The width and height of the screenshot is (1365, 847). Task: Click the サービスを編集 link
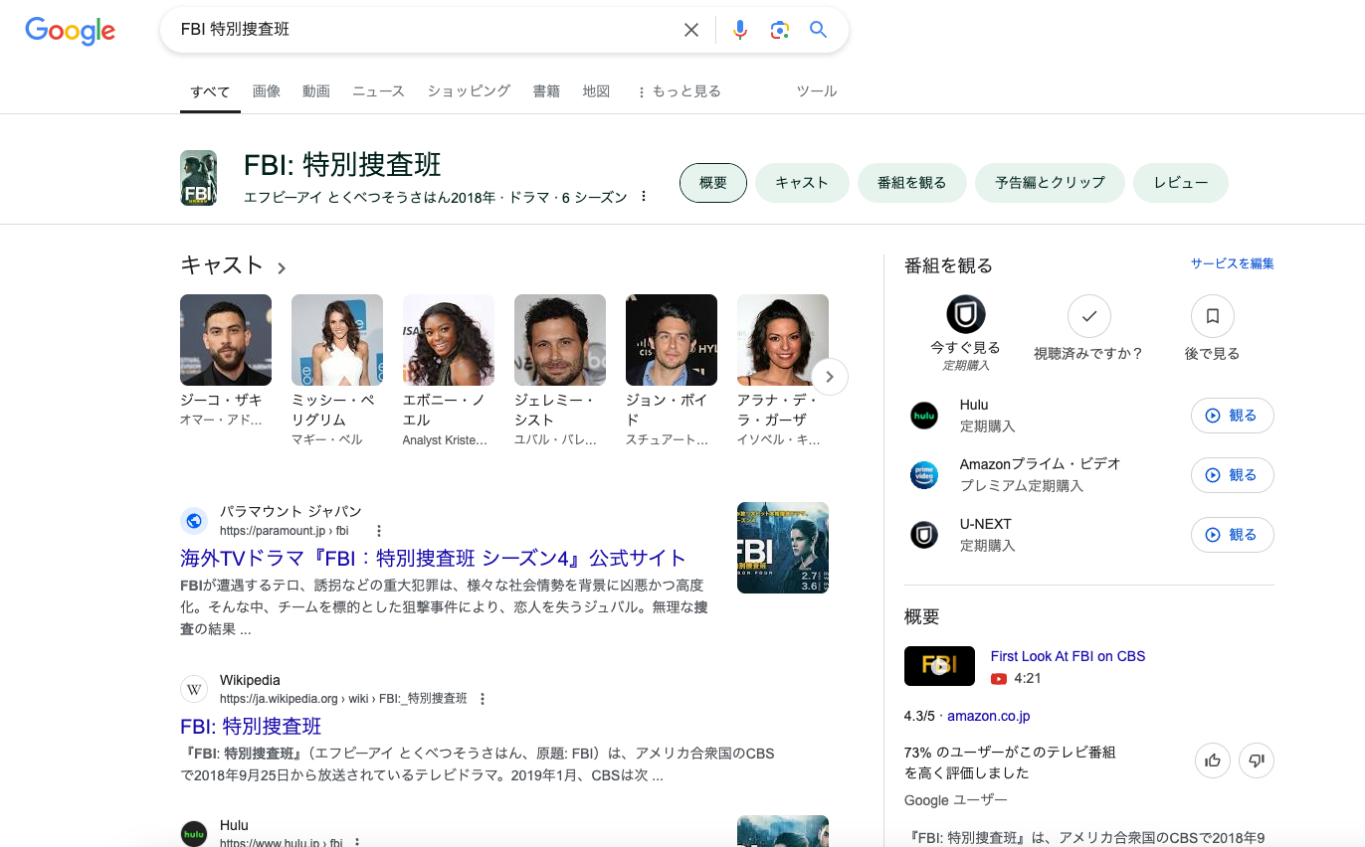(x=1233, y=264)
